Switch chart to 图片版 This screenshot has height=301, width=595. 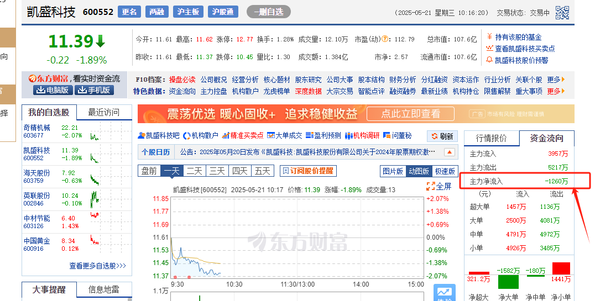pos(393,171)
